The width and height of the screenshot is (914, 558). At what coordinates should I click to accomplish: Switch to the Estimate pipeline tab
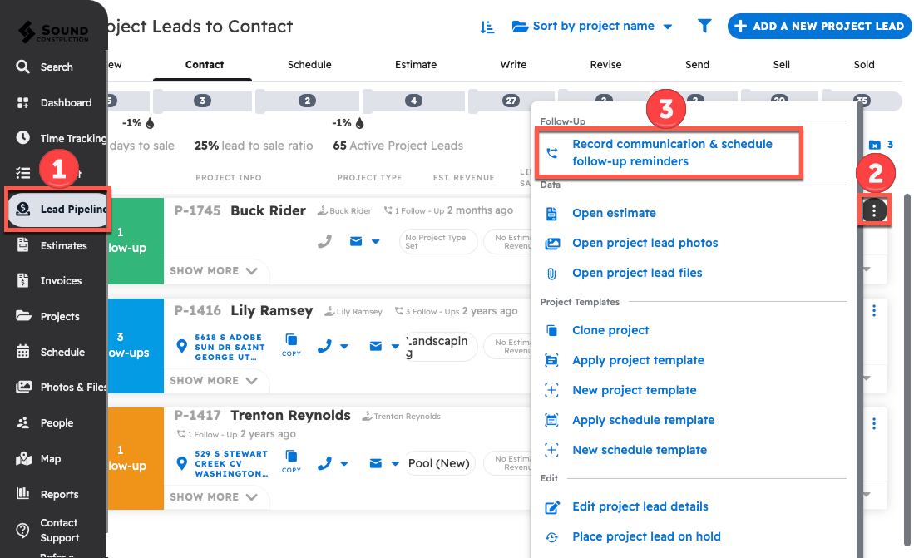coord(416,65)
